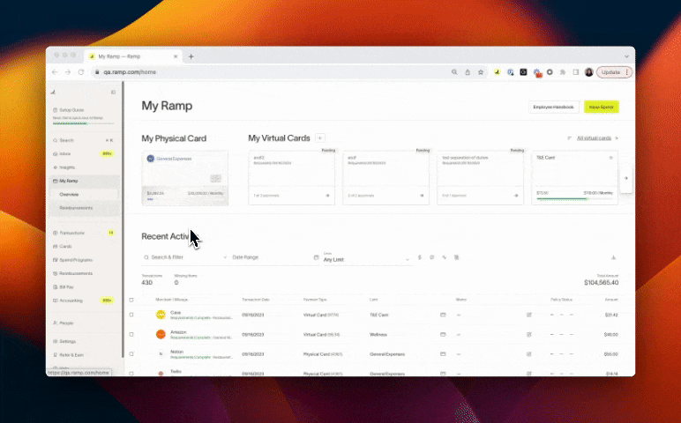This screenshot has height=423, width=681.
Task: Click the T&E Card spend progress bar
Action: point(574,198)
